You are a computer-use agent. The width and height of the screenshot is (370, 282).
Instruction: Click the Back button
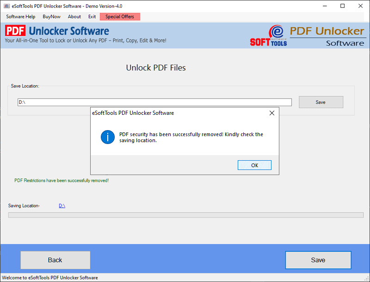coord(55,260)
